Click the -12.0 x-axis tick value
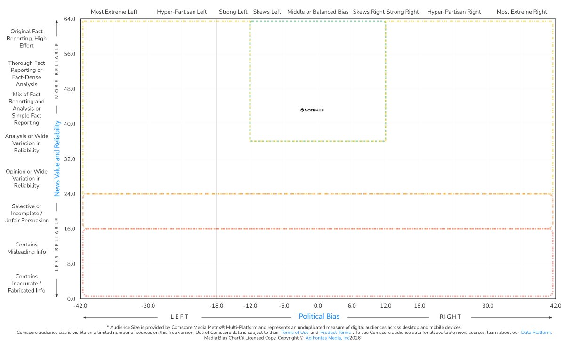Image resolution: width=565 pixels, height=341 pixels. coord(250,306)
